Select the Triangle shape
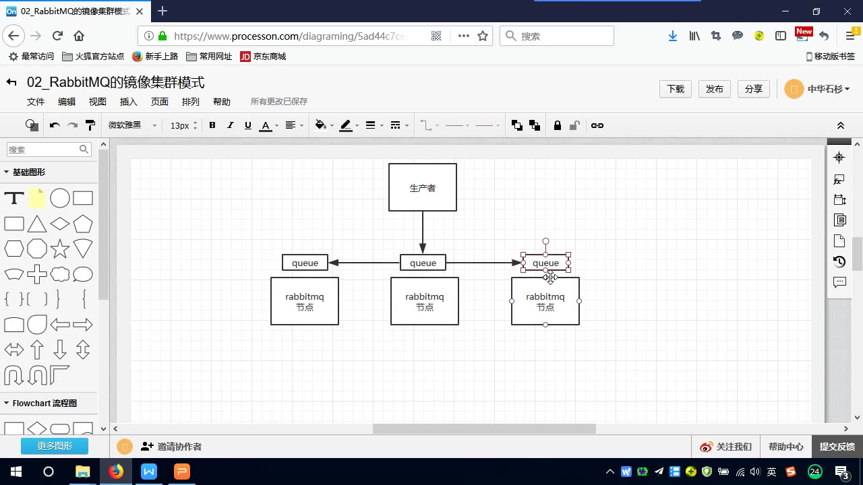The height and width of the screenshot is (485, 863). 37,224
